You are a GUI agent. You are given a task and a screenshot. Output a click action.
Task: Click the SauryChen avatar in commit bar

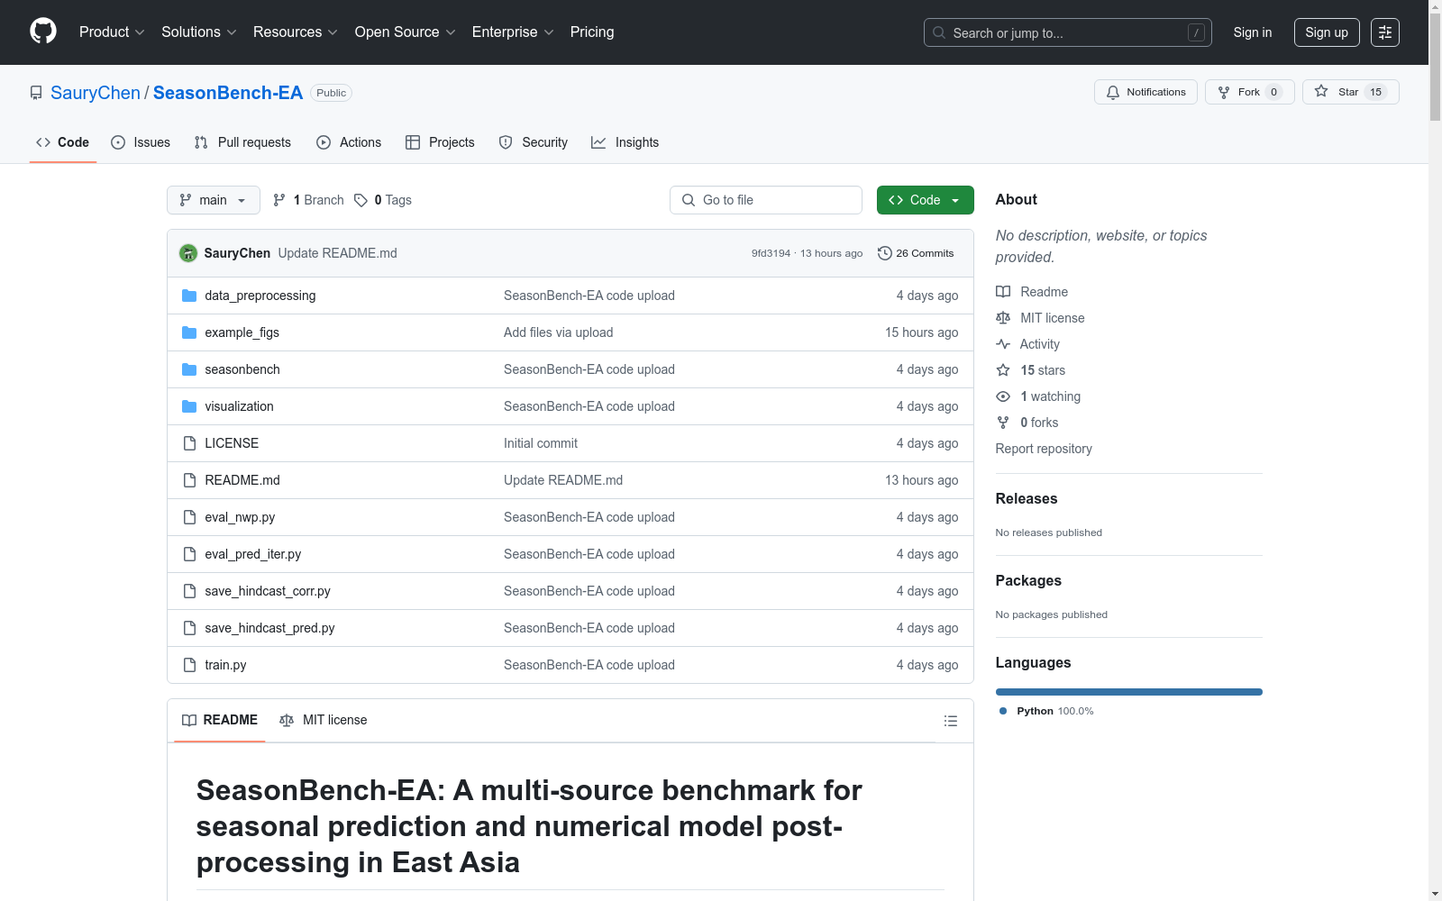pyautogui.click(x=188, y=253)
